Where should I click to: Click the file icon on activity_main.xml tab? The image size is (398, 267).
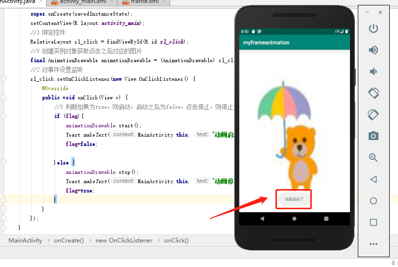54,2
